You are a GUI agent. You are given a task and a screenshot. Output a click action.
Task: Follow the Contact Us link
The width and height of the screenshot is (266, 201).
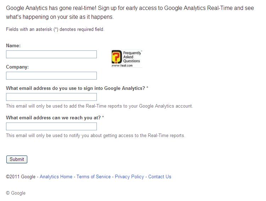[x=160, y=176]
